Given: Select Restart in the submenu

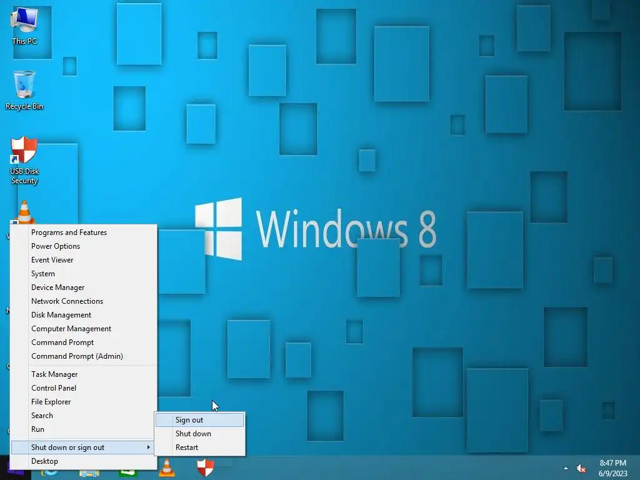Looking at the screenshot, I should click(x=200, y=447).
